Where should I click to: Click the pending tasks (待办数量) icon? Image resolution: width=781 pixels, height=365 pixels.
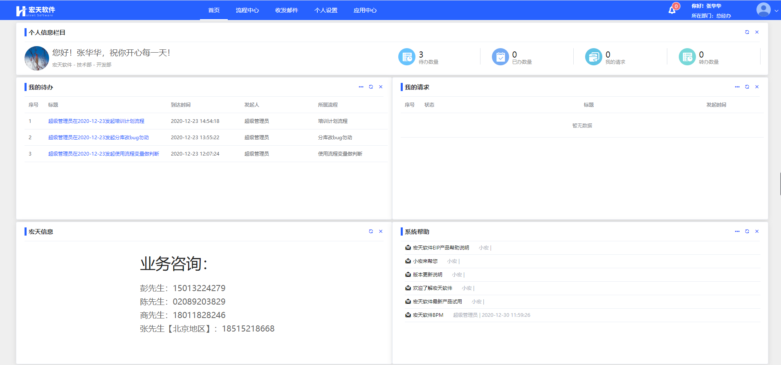(x=406, y=57)
